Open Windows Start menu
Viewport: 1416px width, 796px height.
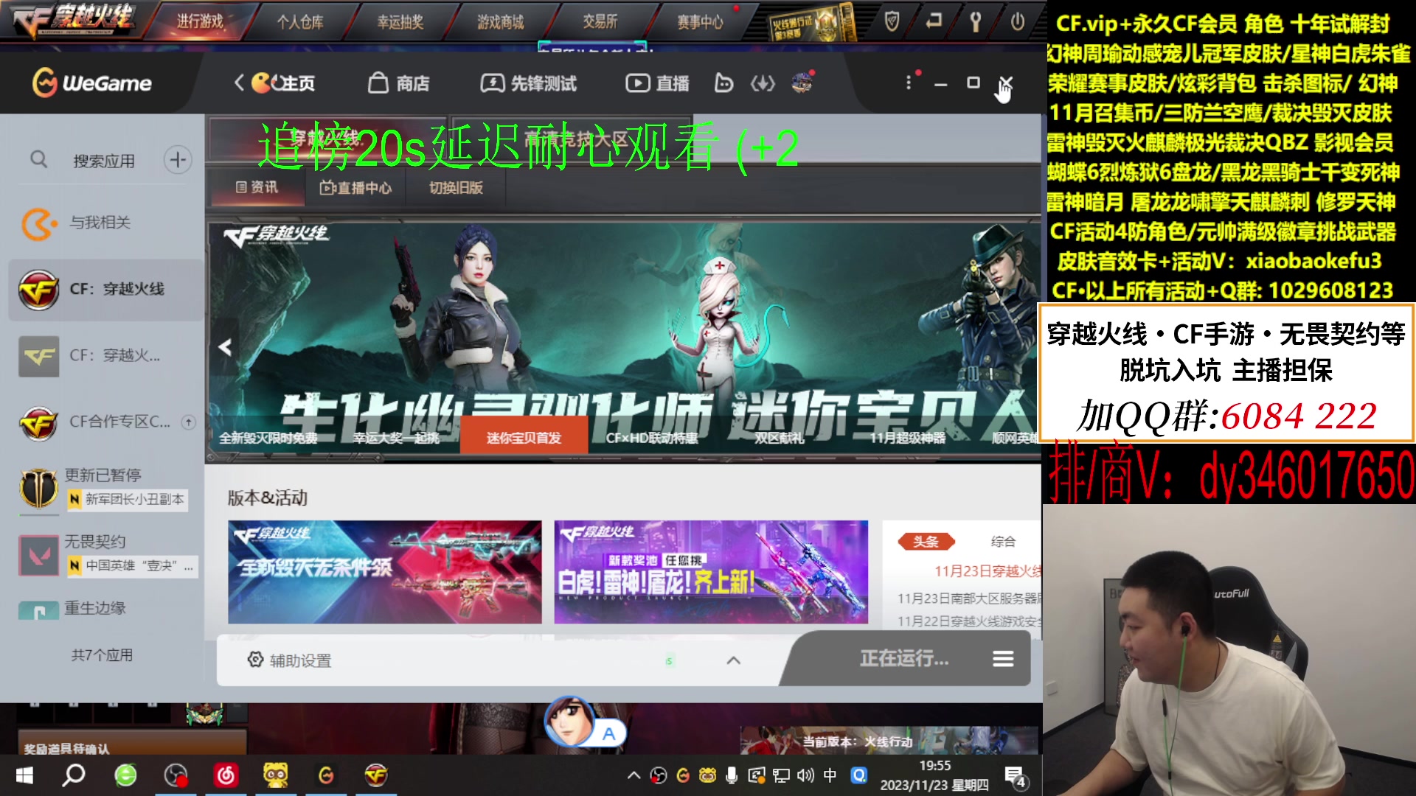[24, 775]
